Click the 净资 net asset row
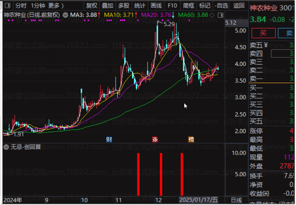This screenshot has width=296, height=205. (x=272, y=185)
